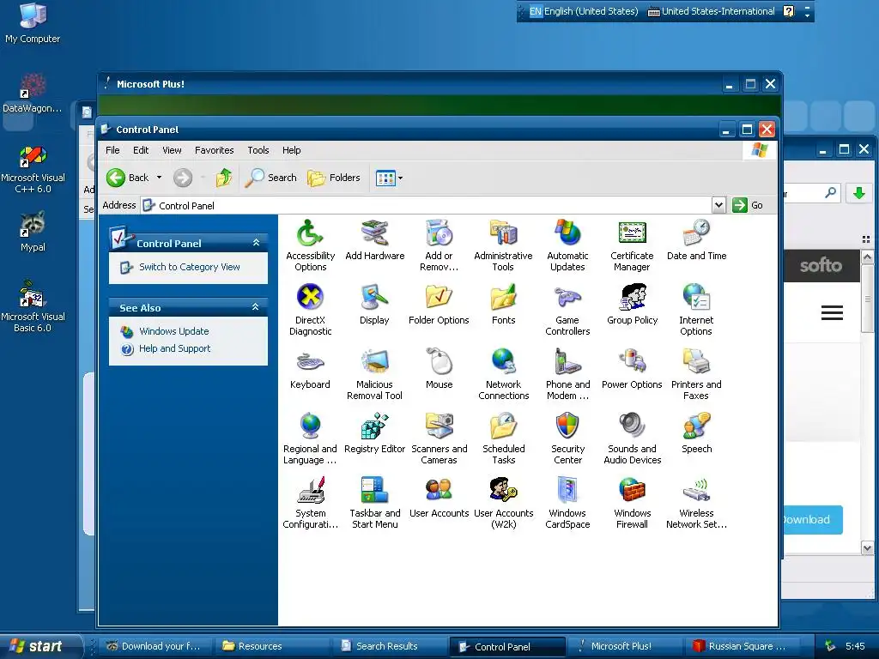The width and height of the screenshot is (879, 659).
Task: Open Mouse settings icon
Action: click(x=439, y=363)
